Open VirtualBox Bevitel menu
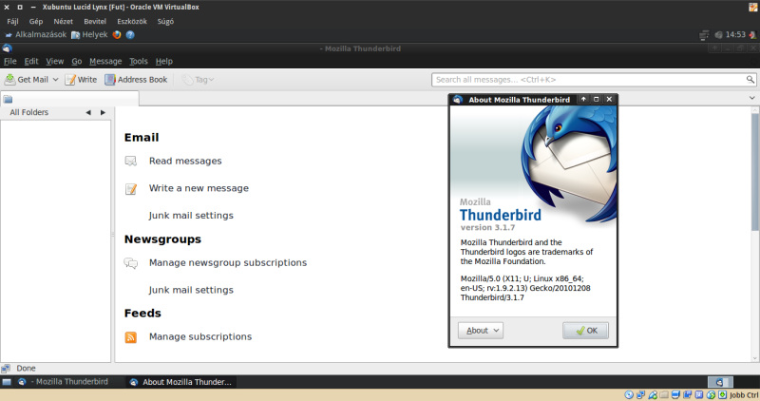Image resolution: width=760 pixels, height=401 pixels. coord(94,21)
